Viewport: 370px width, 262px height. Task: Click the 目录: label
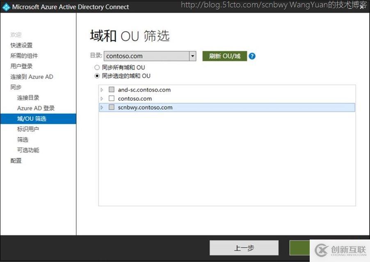[96, 56]
